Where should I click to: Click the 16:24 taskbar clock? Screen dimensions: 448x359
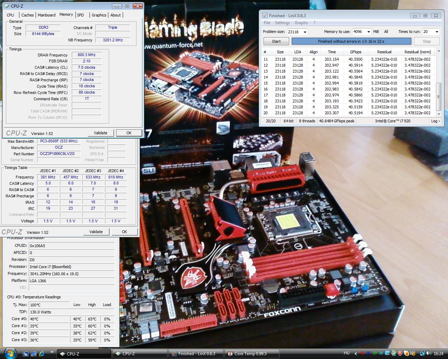pos(439,354)
